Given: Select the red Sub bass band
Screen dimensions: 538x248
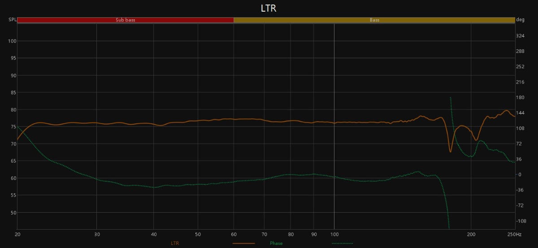Looking at the screenshot, I should [126, 20].
